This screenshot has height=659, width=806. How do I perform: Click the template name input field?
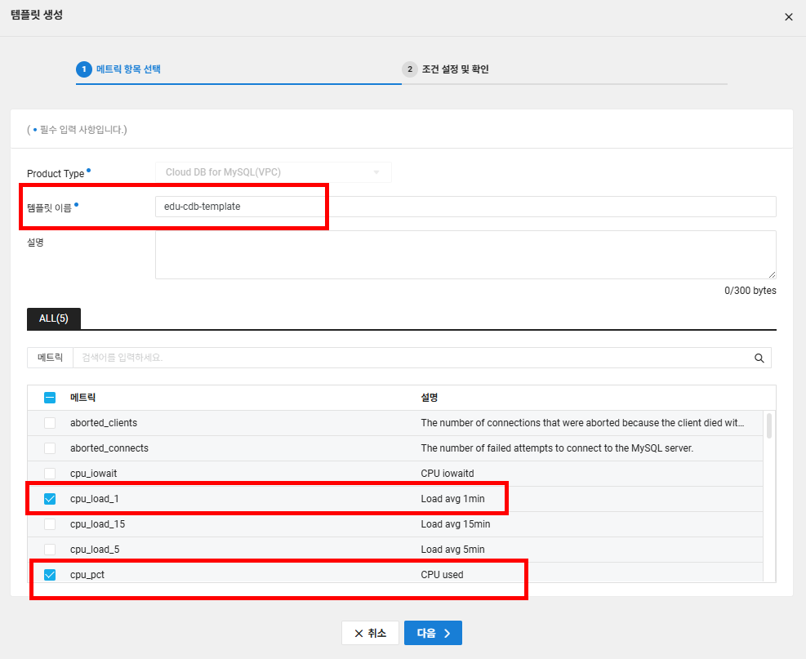pos(465,207)
